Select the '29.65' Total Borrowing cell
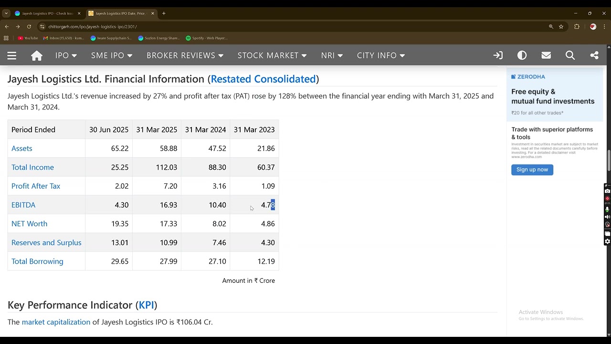The width and height of the screenshot is (611, 344). tap(109, 261)
